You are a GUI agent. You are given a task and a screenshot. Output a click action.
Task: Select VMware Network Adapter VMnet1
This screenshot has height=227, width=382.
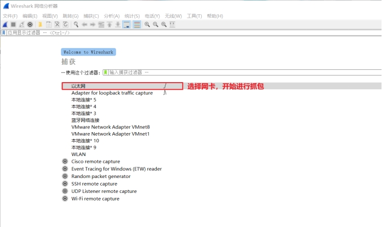click(x=111, y=134)
